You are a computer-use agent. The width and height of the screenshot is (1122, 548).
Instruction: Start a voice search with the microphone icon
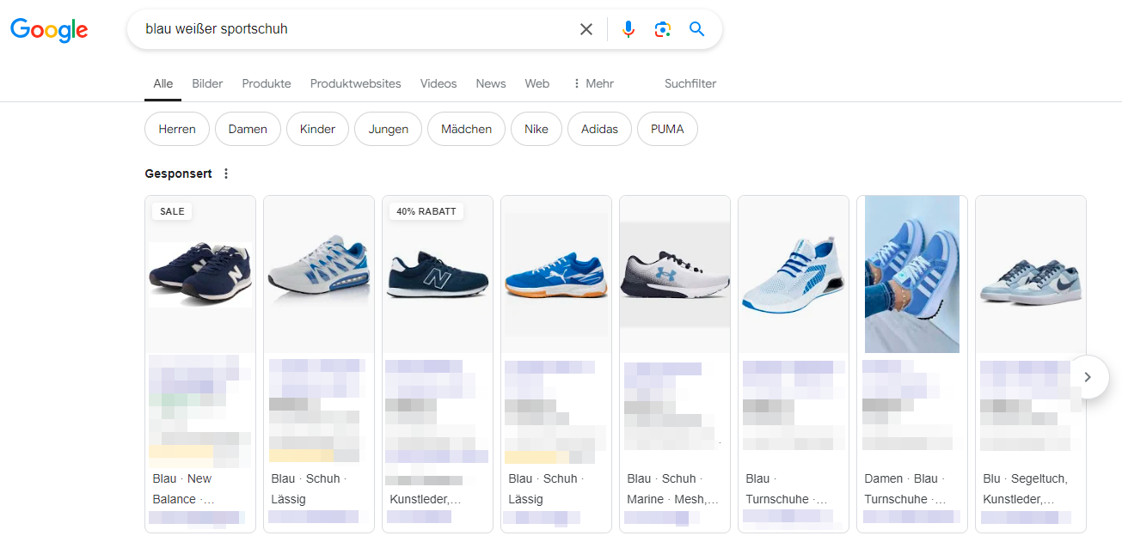pyautogui.click(x=628, y=28)
